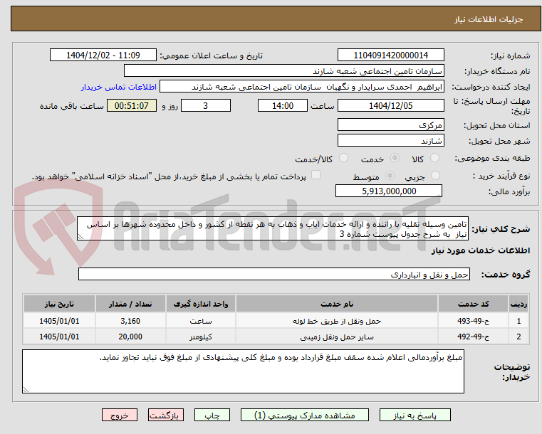Click deadline time field 14:00

[x=283, y=105]
